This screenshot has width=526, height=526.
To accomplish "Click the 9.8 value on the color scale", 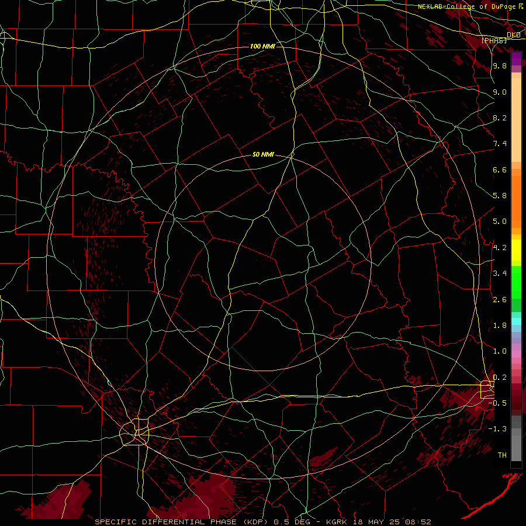I will (500, 66).
